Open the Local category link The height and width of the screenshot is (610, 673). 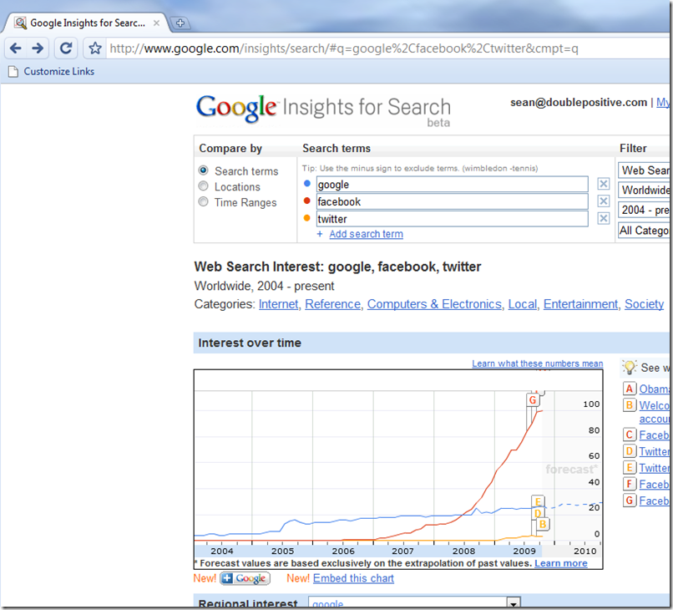pos(523,304)
